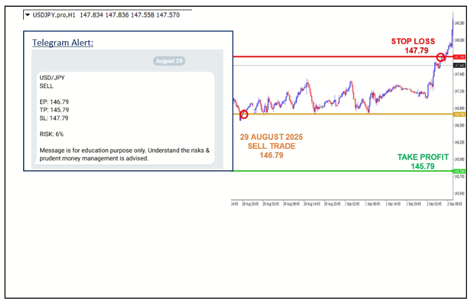Click the August 29 date badge
This screenshot has height=305, width=472.
tap(169, 61)
